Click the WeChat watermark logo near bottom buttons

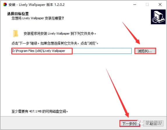point(140,122)
